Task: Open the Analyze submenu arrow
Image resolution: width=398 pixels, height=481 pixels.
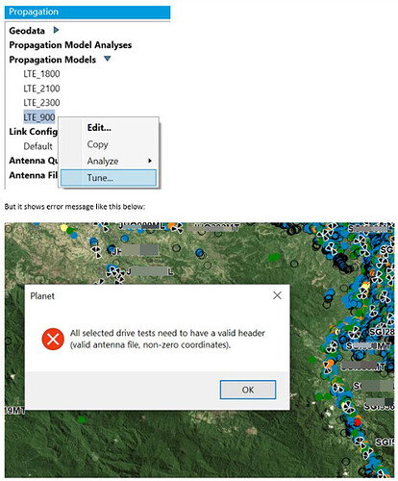Action: [150, 161]
